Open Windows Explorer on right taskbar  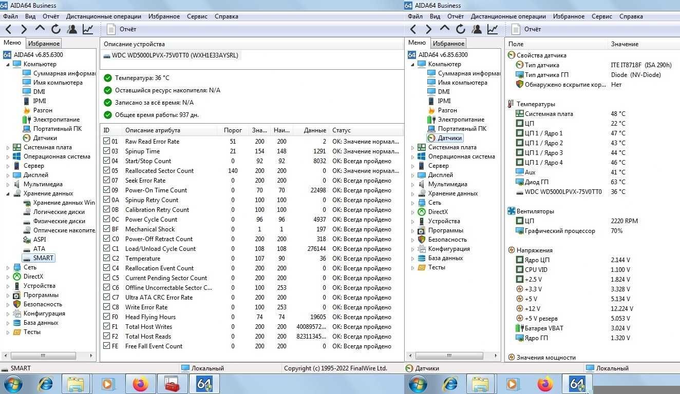(481, 384)
